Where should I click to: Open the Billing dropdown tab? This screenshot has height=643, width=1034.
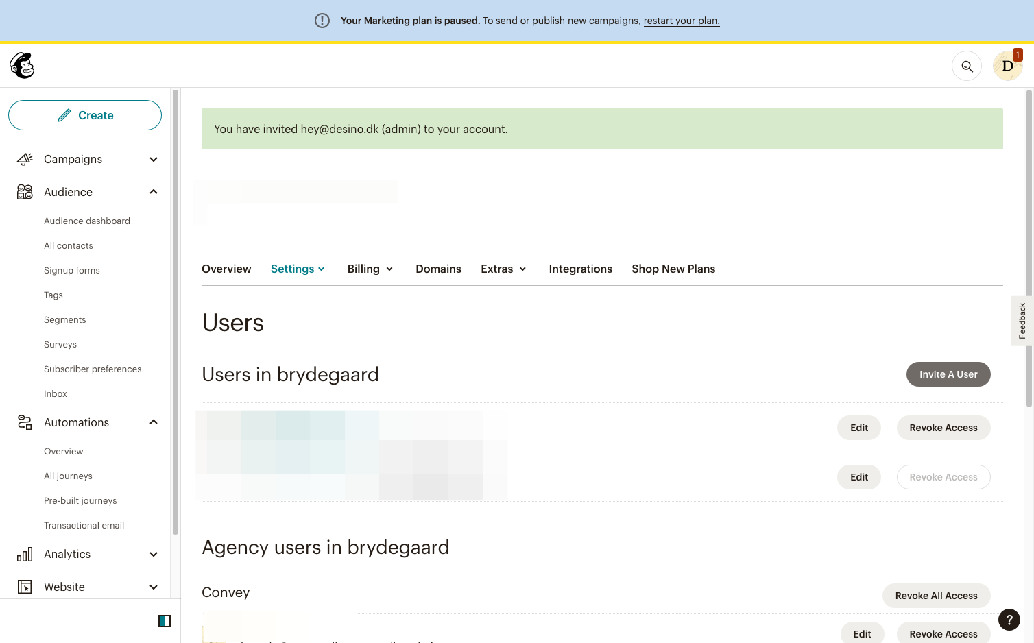(370, 269)
